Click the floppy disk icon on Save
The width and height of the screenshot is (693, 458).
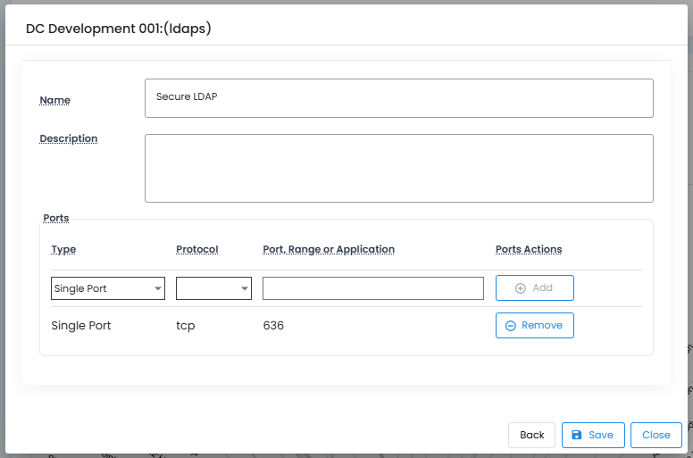pos(576,435)
